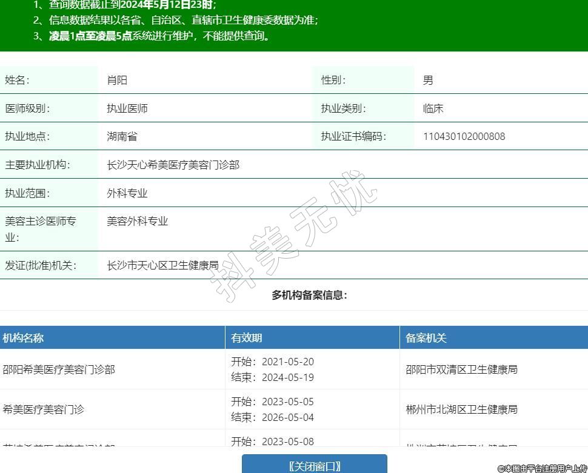
Task: Click the start date 2021-05-20
Action: pos(287,362)
